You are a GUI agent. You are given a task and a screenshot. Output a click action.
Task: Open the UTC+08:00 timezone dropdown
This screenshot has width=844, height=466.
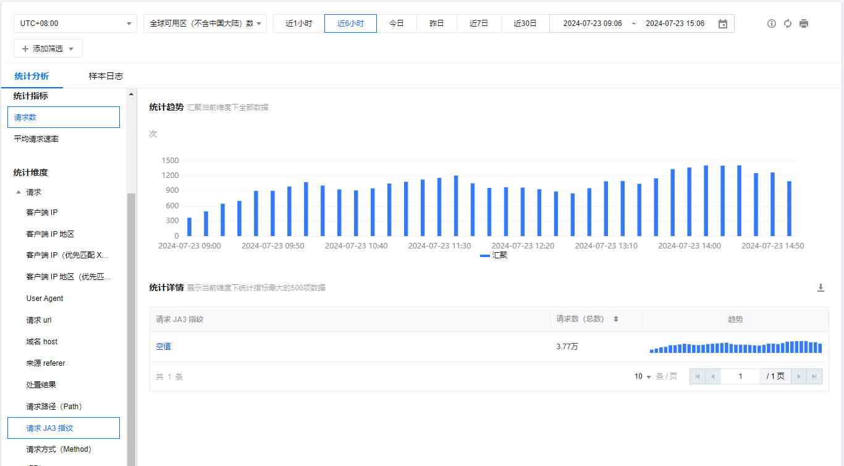click(x=75, y=23)
